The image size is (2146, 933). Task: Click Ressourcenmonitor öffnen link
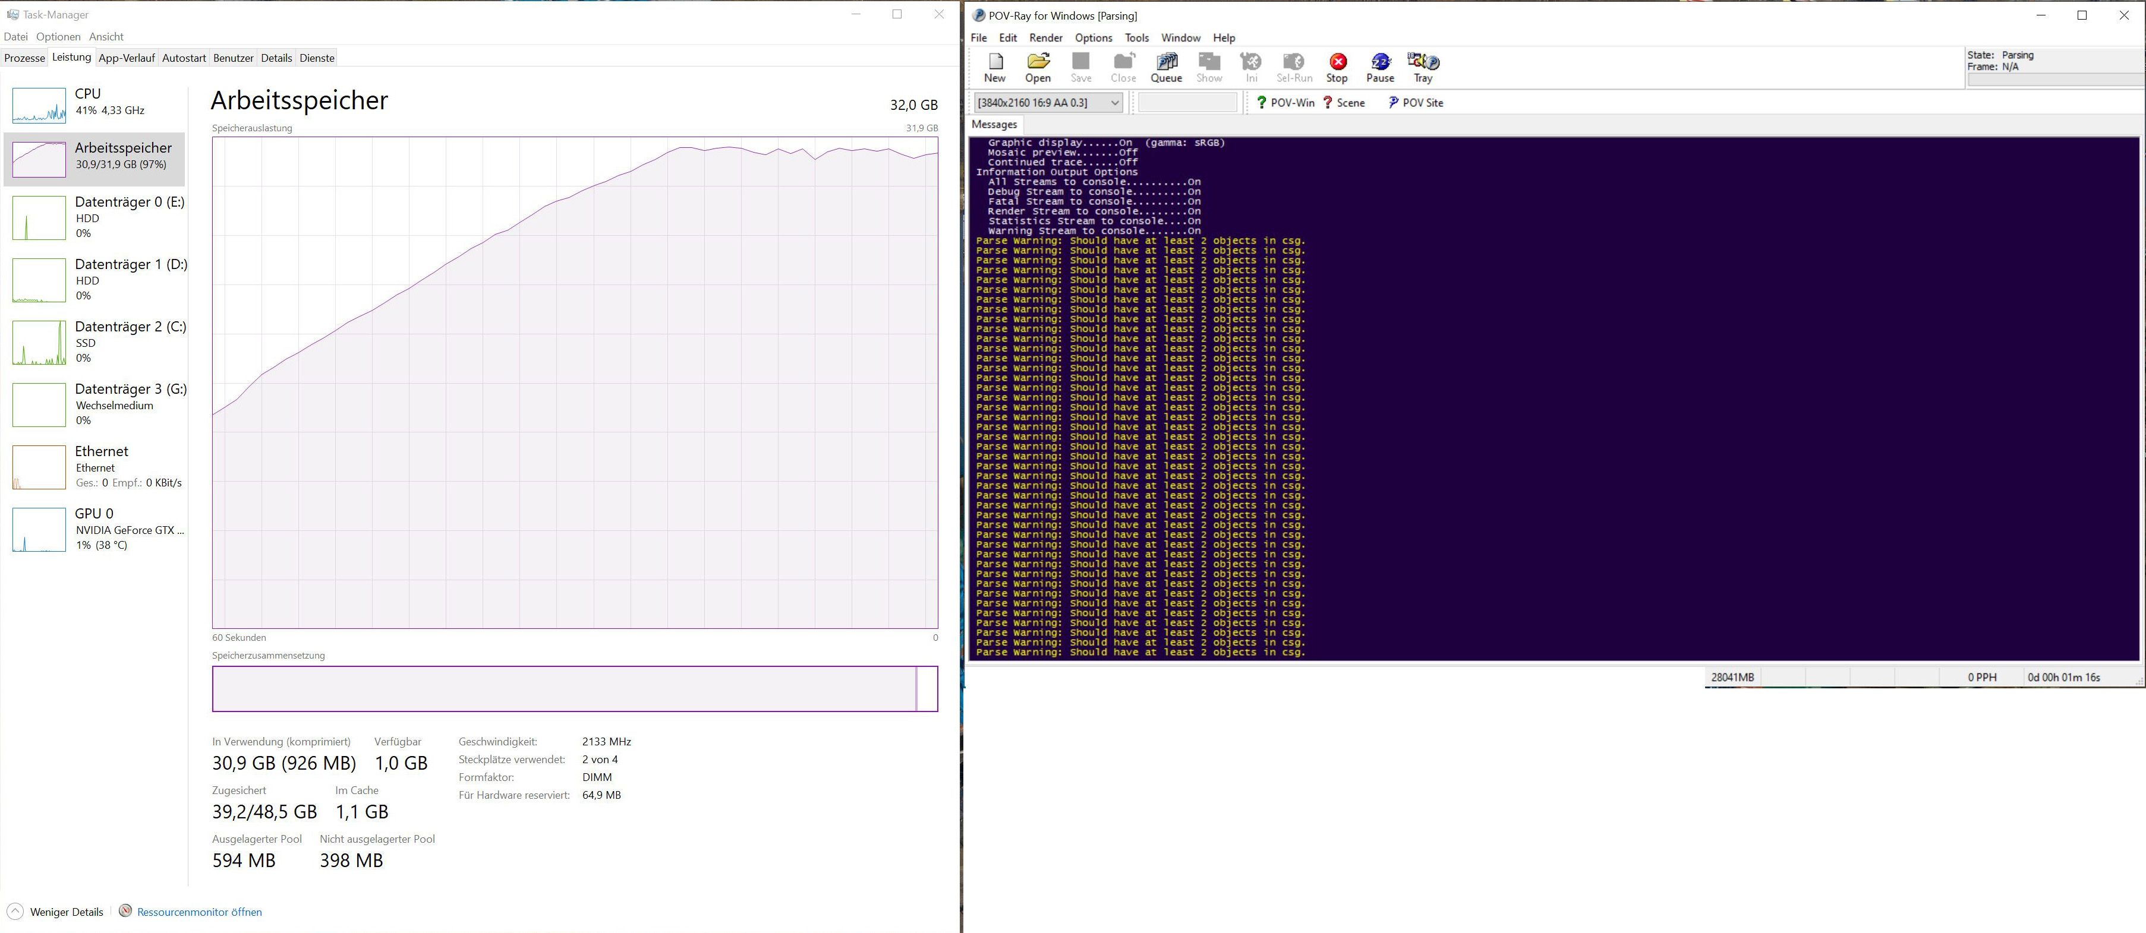click(198, 912)
